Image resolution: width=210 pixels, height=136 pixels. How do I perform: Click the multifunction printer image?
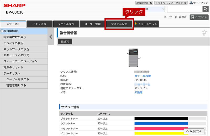point(134,57)
